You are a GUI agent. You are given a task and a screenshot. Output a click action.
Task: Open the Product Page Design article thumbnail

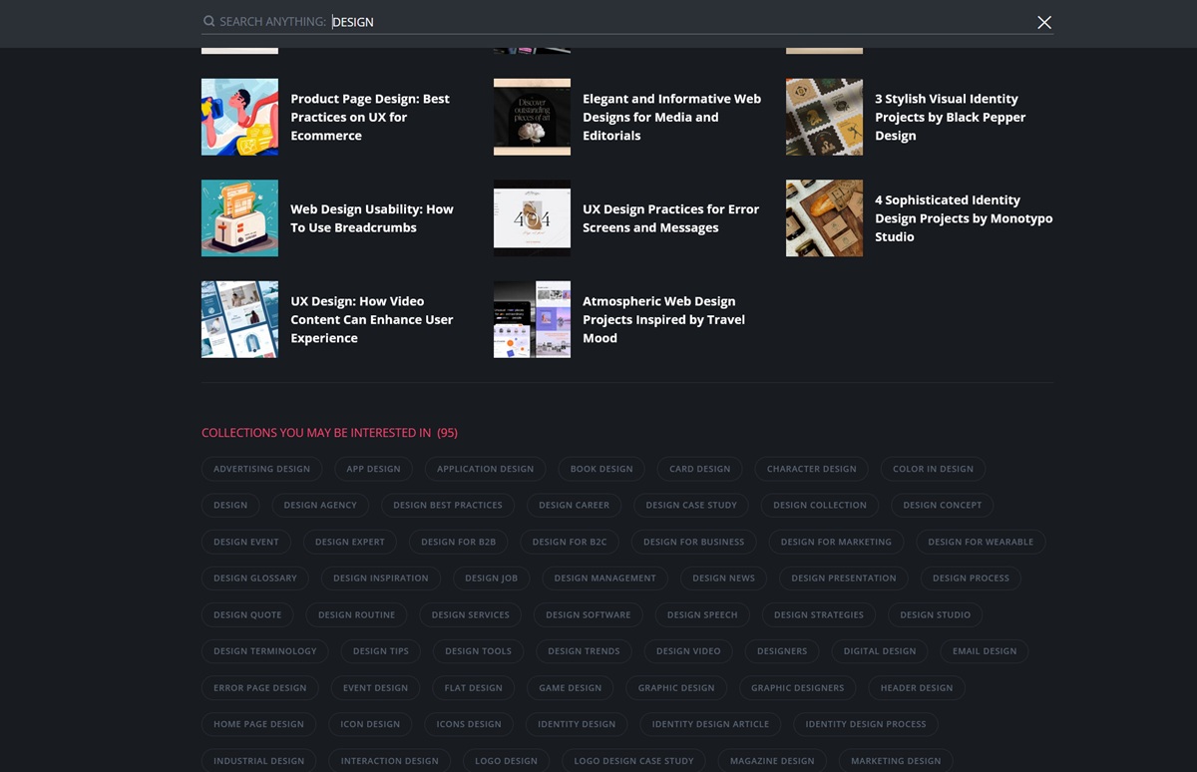click(239, 117)
